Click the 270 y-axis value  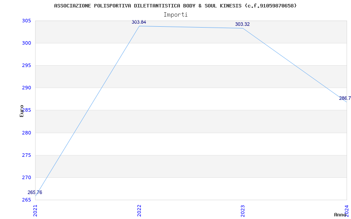(x=26, y=177)
